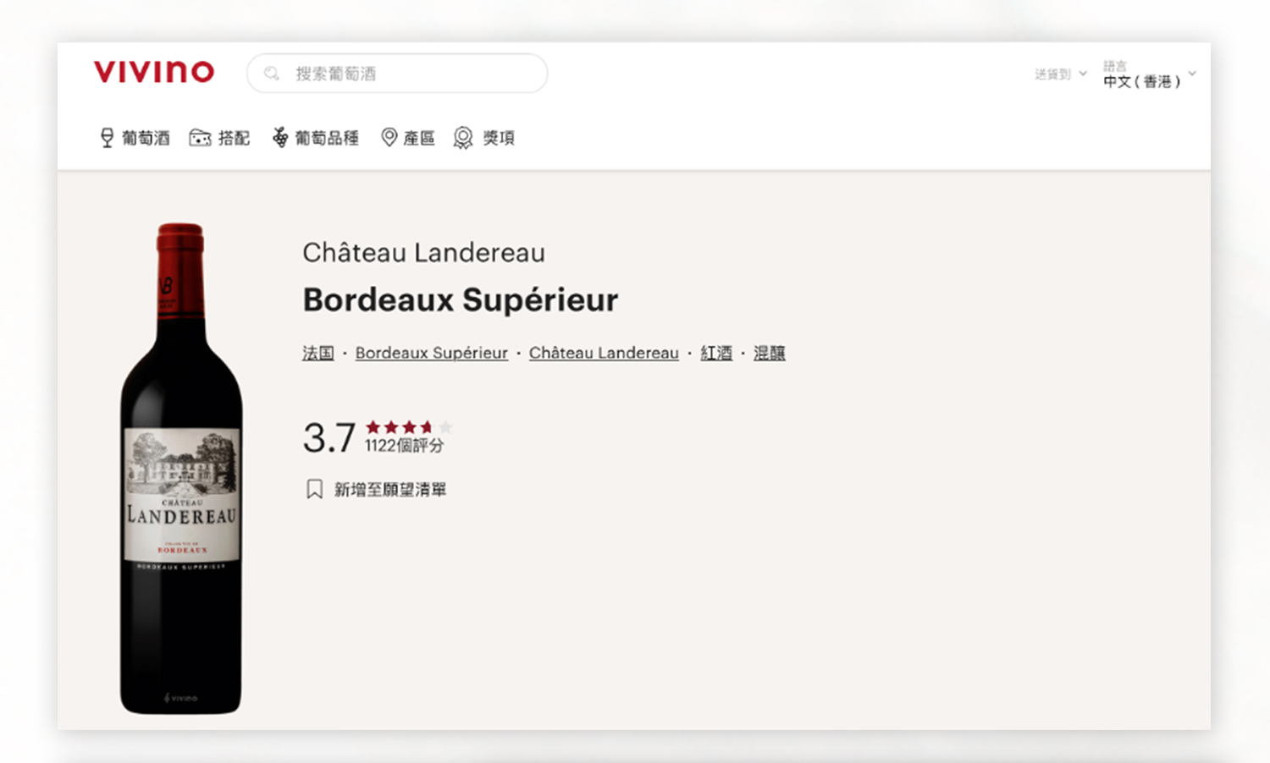This screenshot has height=763, width=1270.
Task: Click the awards ribbon icon
Action: (x=462, y=138)
